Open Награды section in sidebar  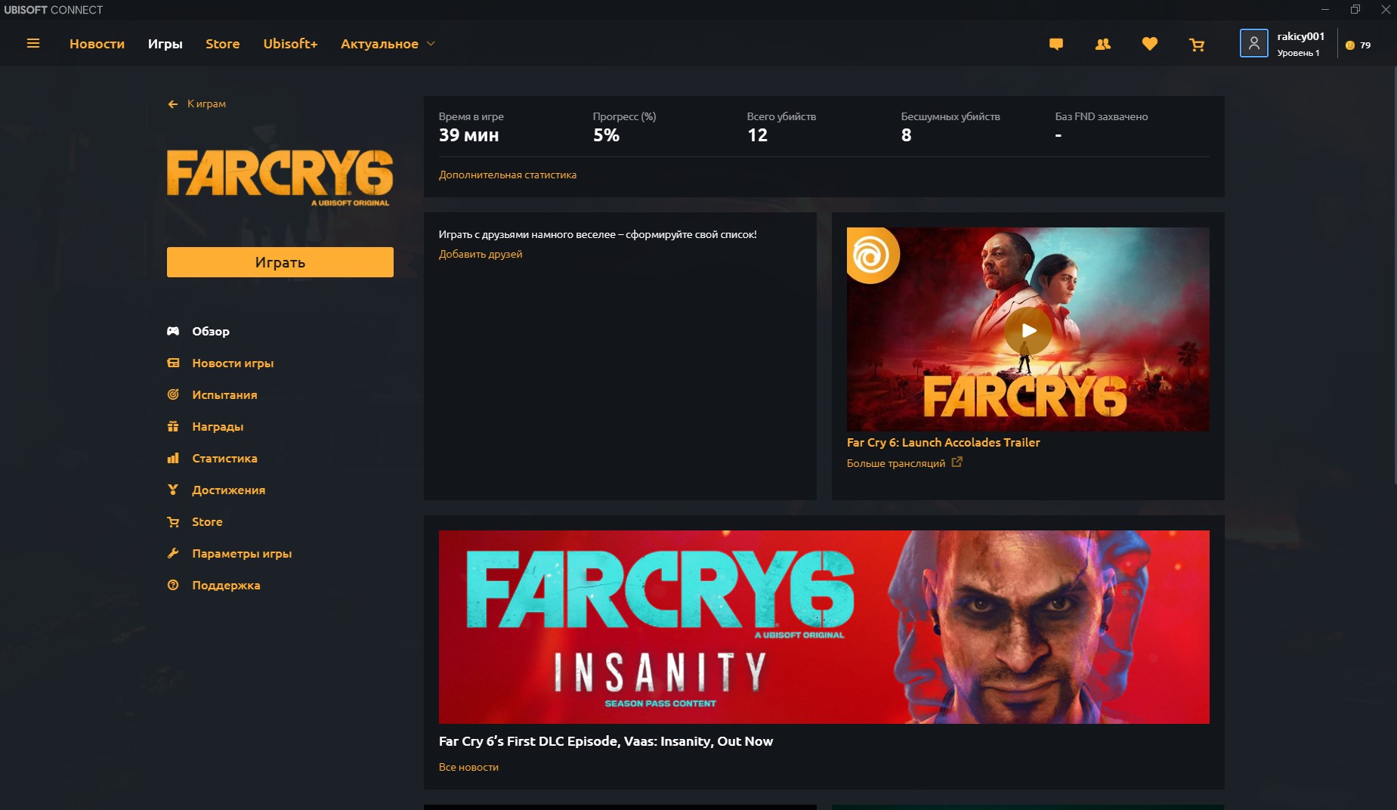[x=218, y=426]
